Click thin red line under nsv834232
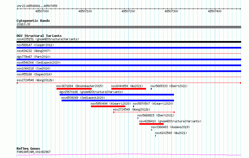 pos(129,54)
